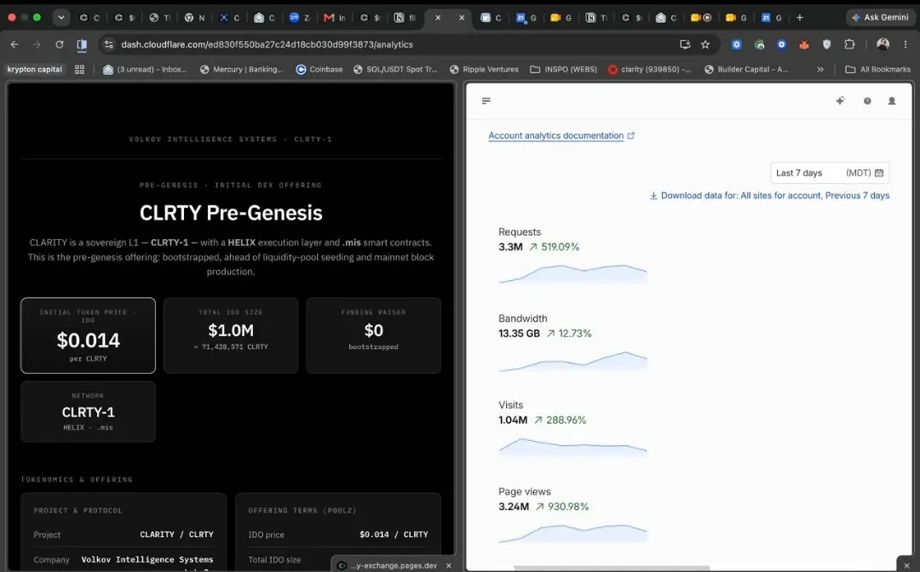Open the Last 7 days date range dropdown
Image resolution: width=920 pixels, height=572 pixels.
tap(830, 173)
